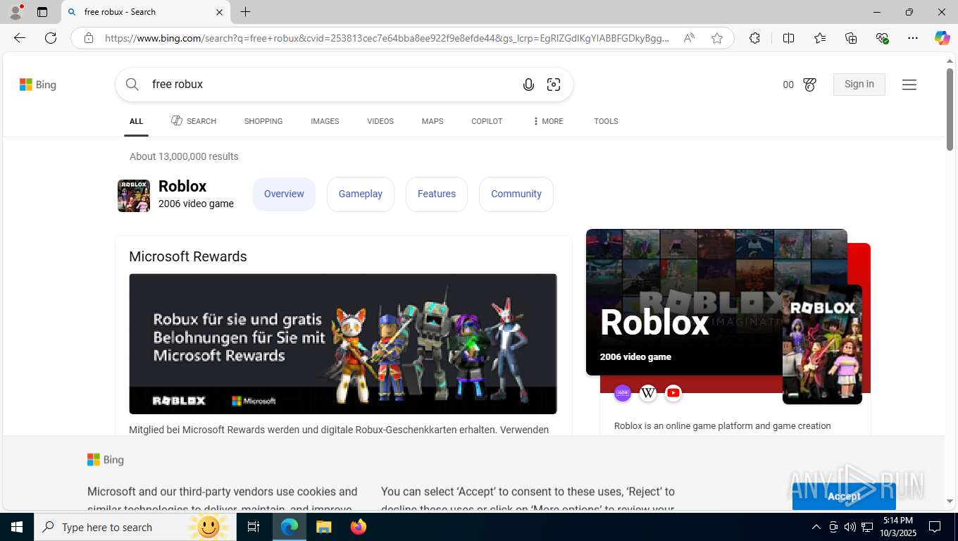
Task: Open the notification center icon
Action: pos(935,527)
